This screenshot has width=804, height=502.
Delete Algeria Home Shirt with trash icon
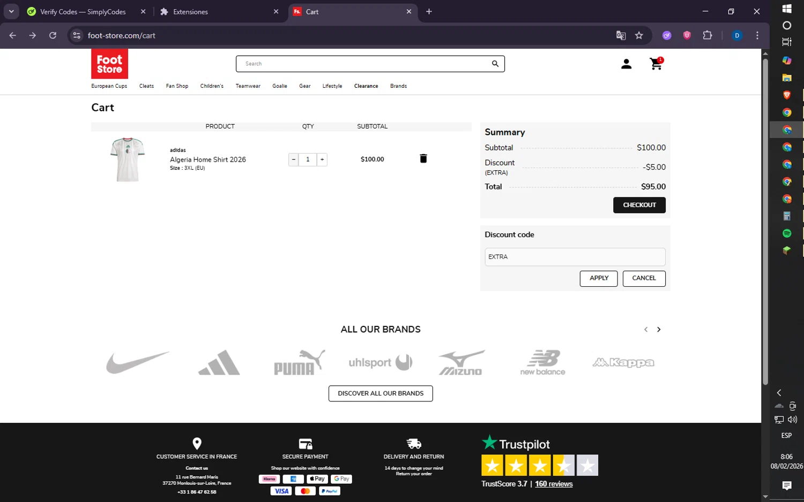click(x=423, y=158)
